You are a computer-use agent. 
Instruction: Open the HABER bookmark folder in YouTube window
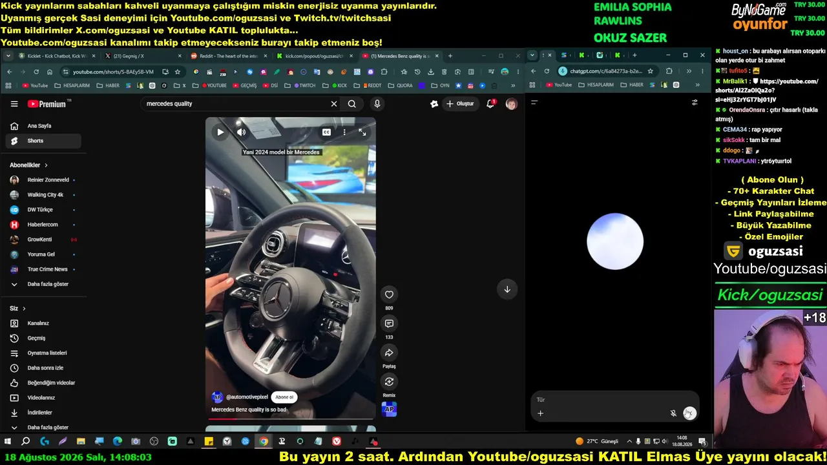tap(108, 85)
